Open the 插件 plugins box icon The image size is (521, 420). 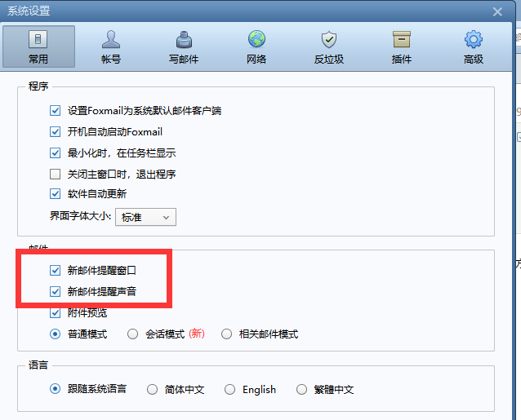[401, 46]
